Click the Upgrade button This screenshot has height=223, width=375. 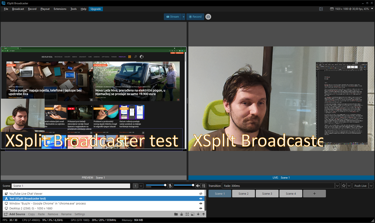(x=96, y=9)
